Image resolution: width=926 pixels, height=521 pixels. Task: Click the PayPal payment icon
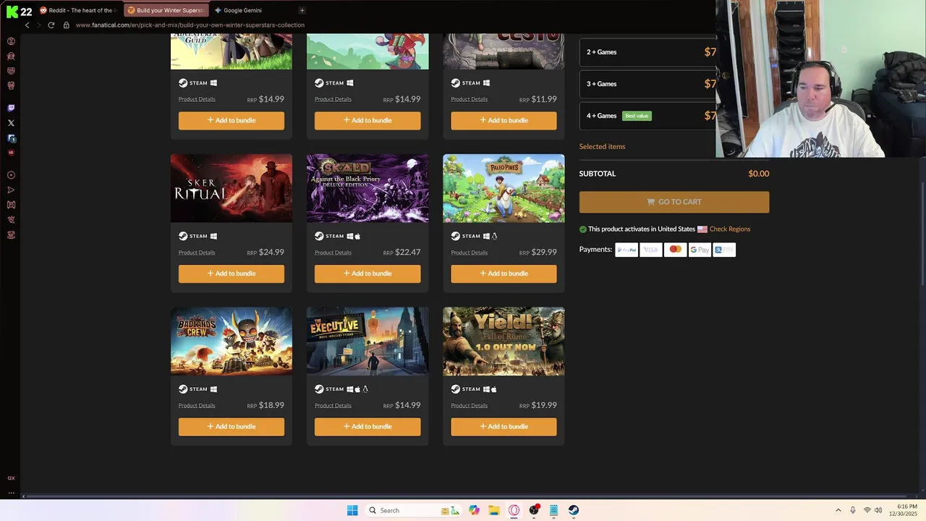[626, 250]
